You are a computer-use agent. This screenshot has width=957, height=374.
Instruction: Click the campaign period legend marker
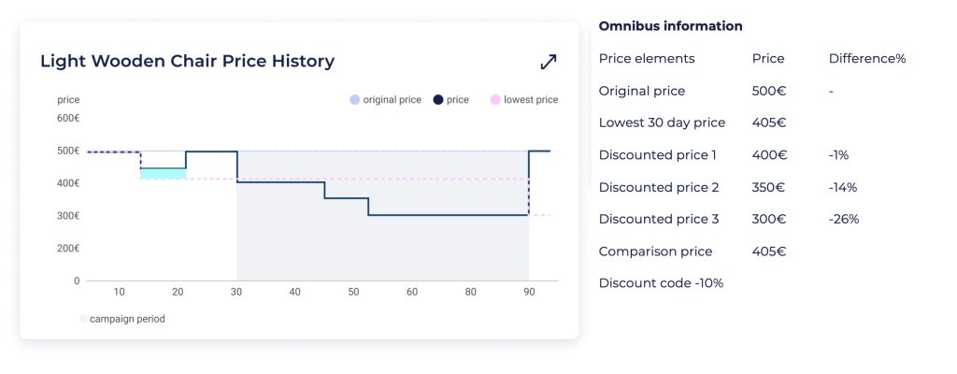(x=83, y=319)
